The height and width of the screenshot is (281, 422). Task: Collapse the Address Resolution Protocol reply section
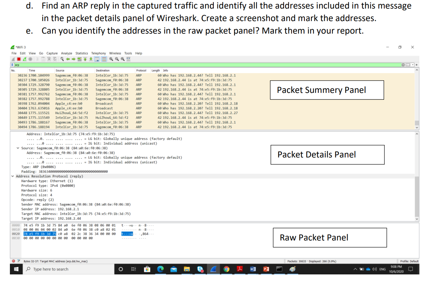(12, 176)
